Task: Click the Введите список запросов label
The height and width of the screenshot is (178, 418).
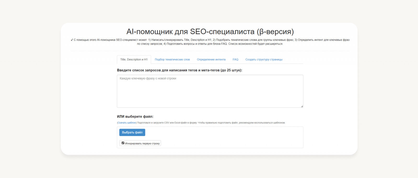Action: pyautogui.click(x=179, y=70)
